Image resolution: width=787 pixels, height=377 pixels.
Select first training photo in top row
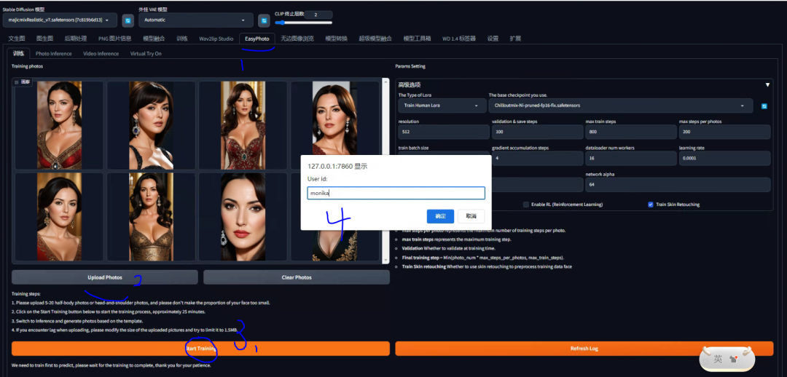click(59, 125)
